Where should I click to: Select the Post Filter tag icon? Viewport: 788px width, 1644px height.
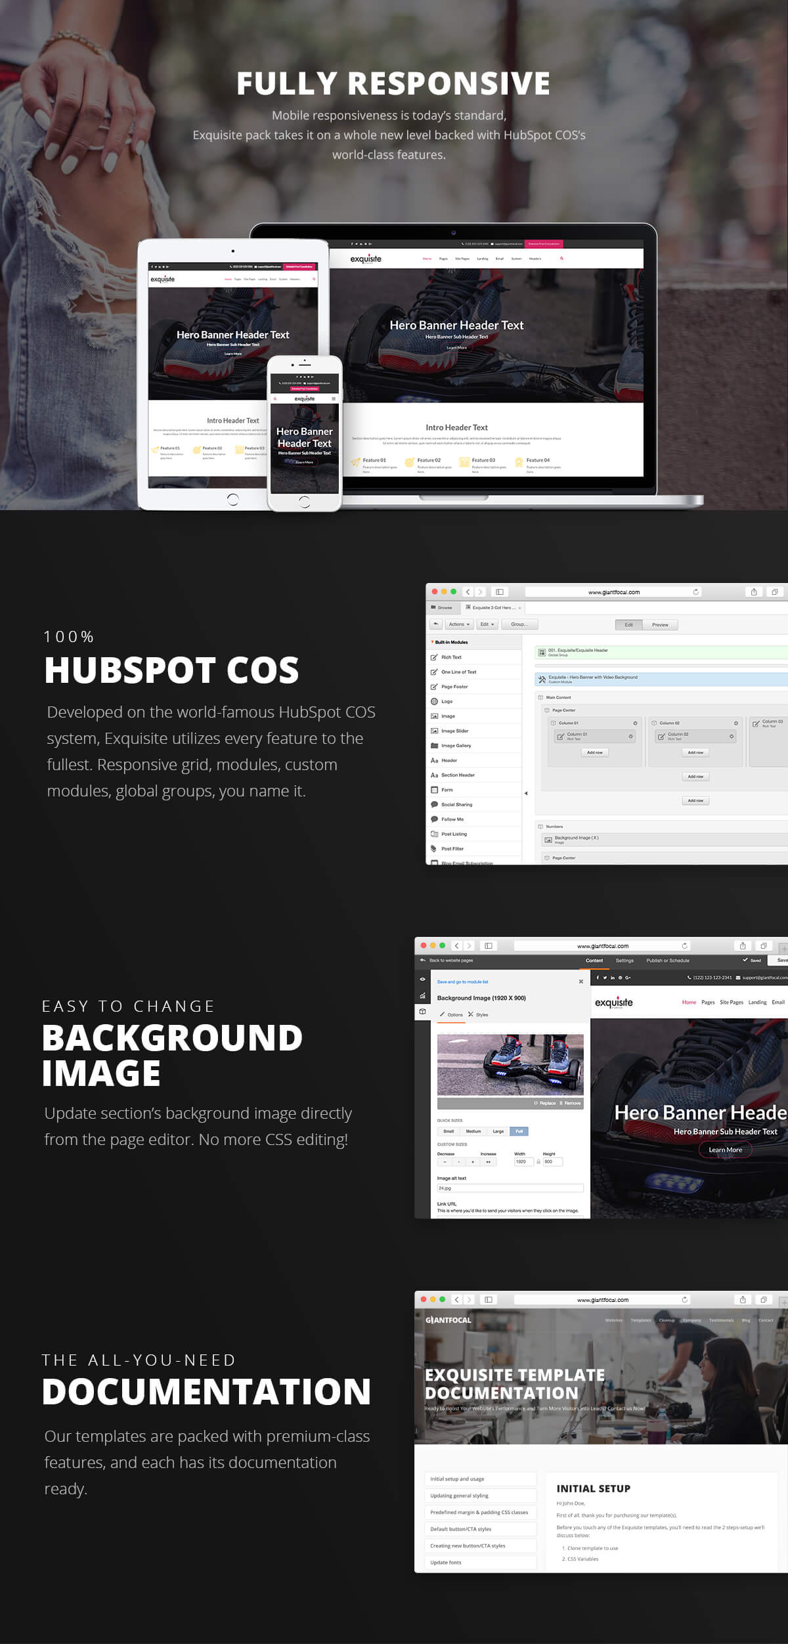click(x=434, y=849)
